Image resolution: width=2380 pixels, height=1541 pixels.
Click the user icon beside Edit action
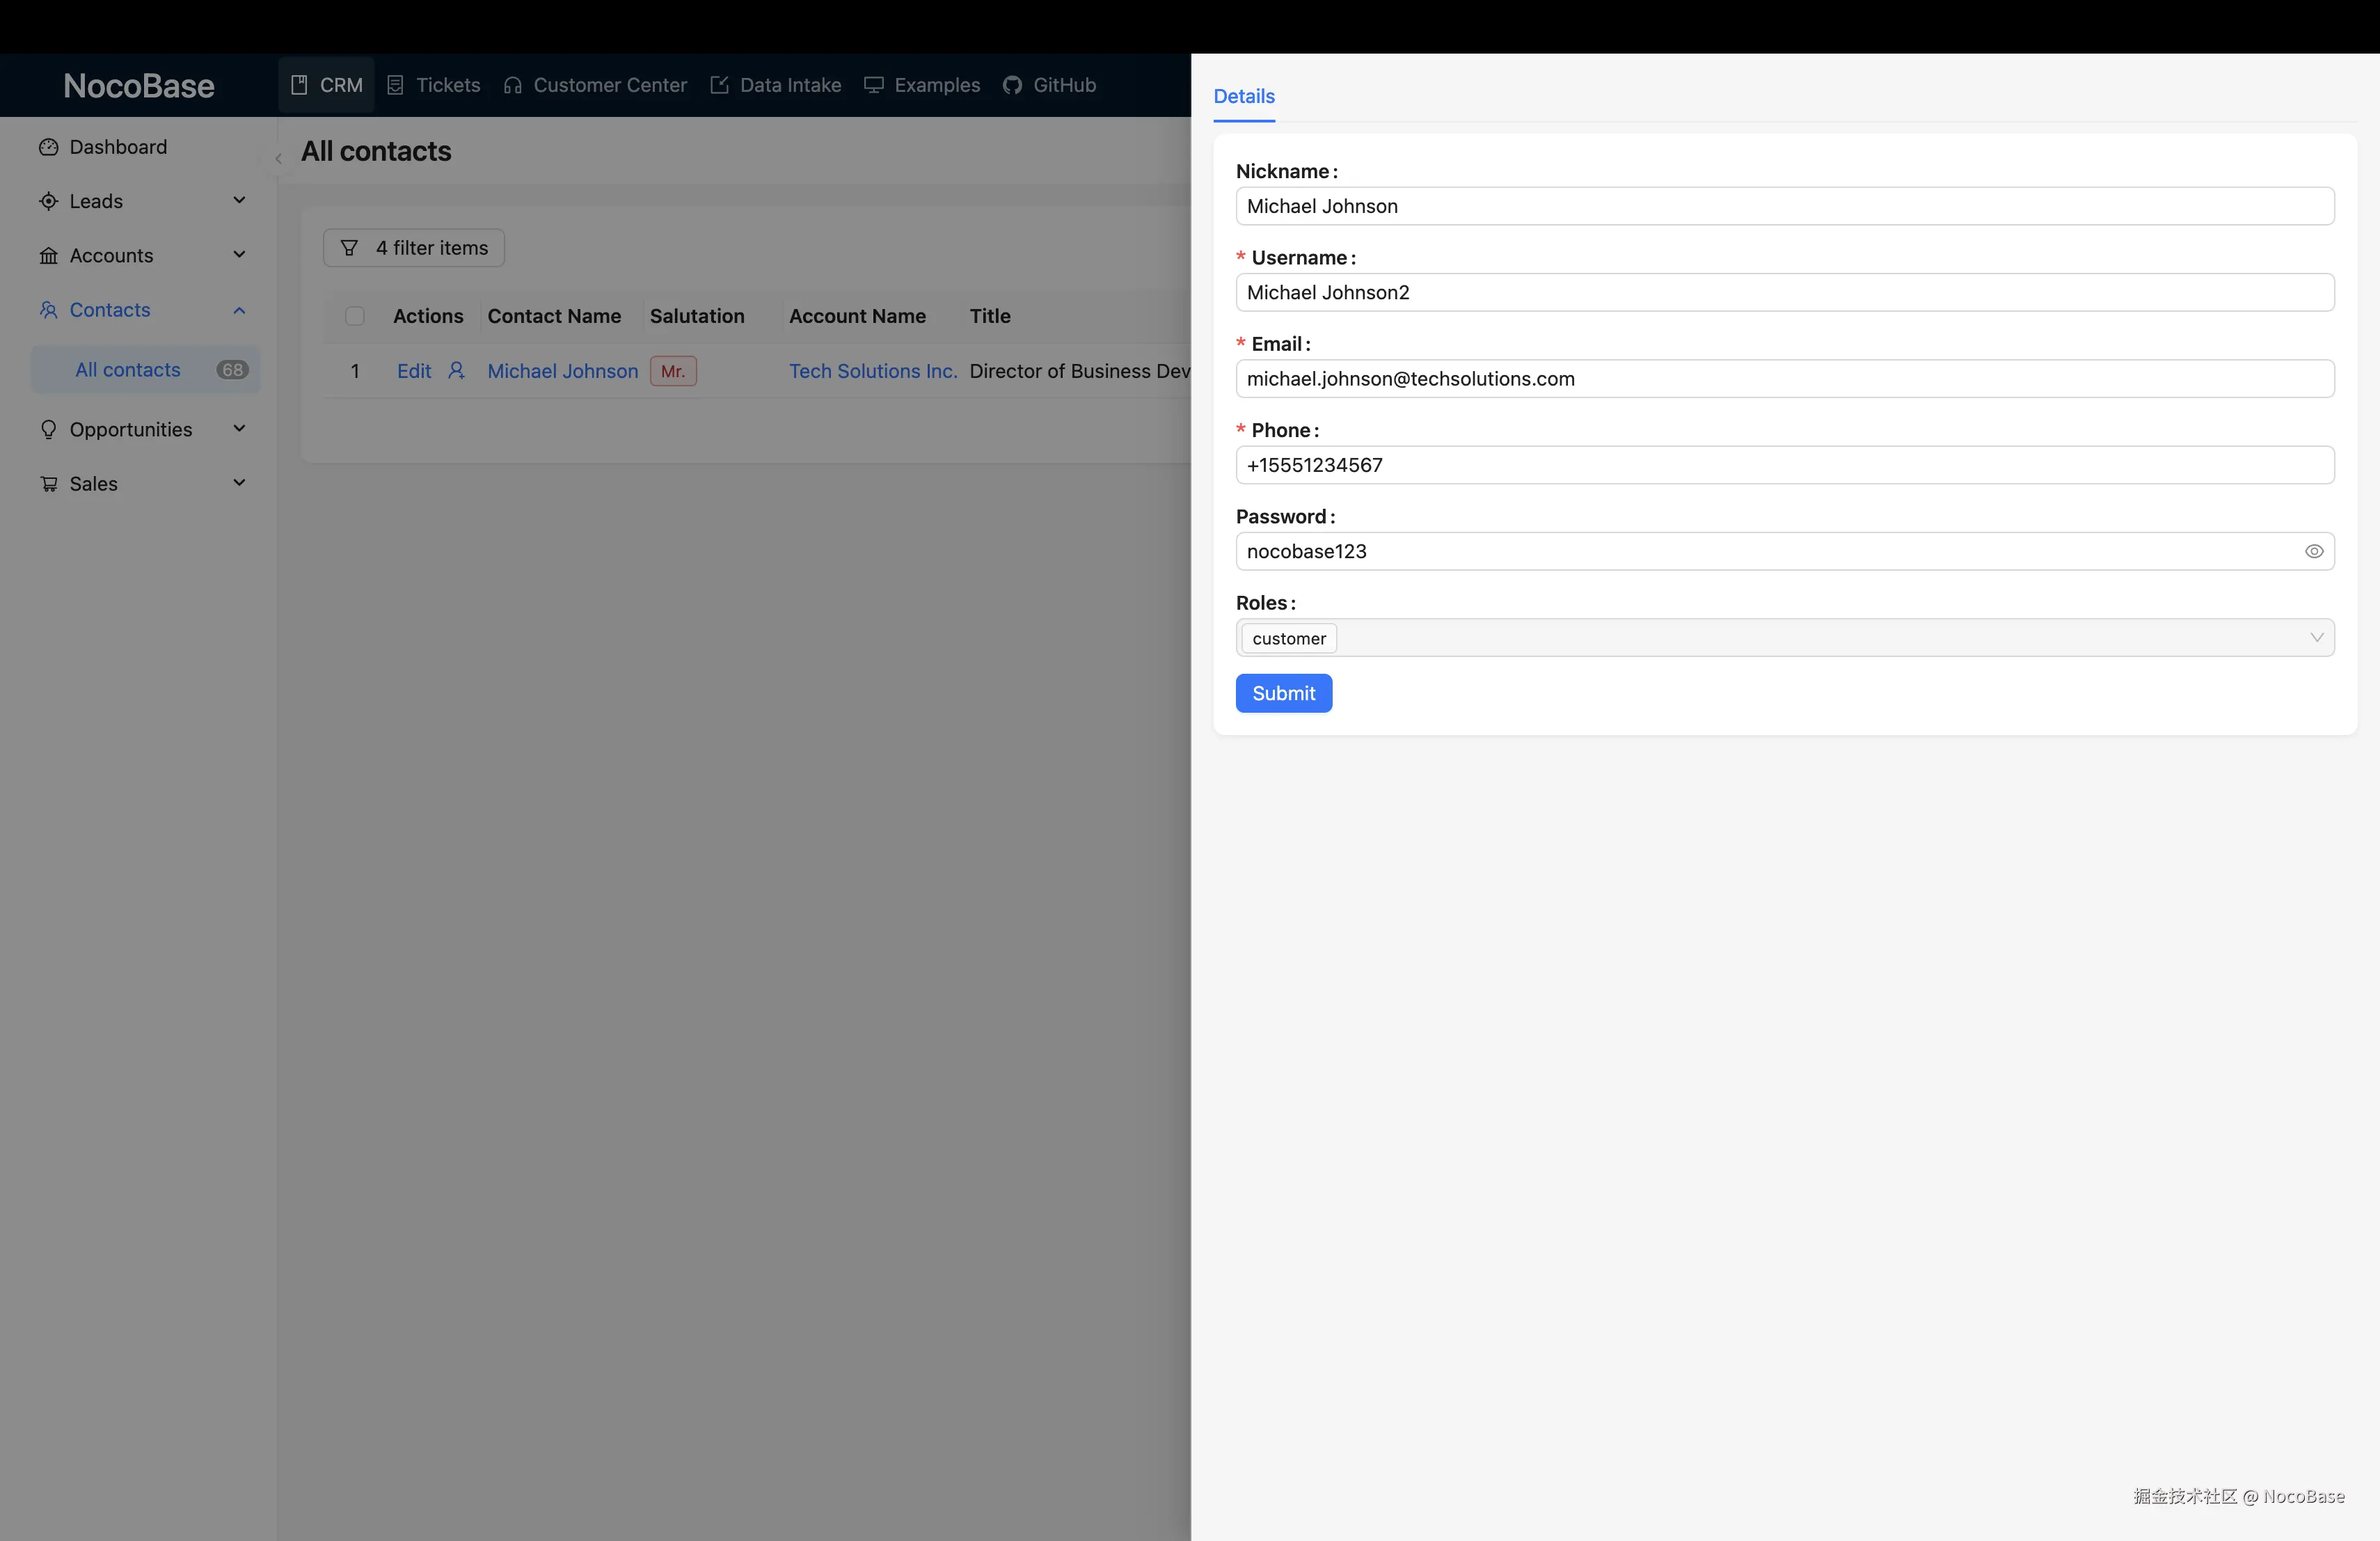[457, 370]
